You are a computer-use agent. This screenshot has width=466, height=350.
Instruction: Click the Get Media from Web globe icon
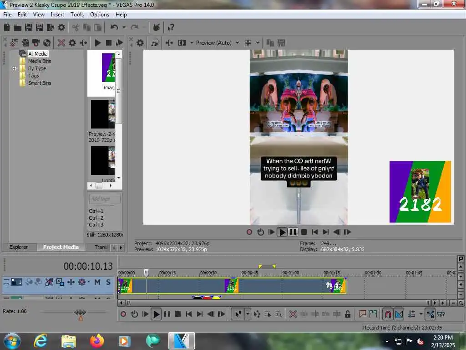point(47,43)
